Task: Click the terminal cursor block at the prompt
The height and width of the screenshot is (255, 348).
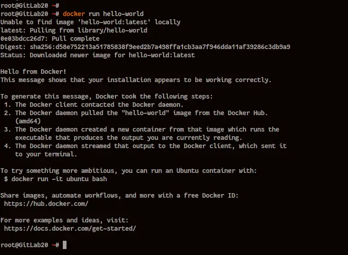Action: 65,245
